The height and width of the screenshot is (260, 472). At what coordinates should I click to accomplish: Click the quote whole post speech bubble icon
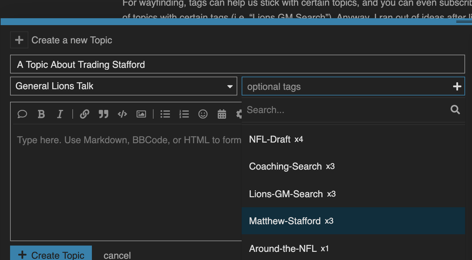click(x=22, y=114)
